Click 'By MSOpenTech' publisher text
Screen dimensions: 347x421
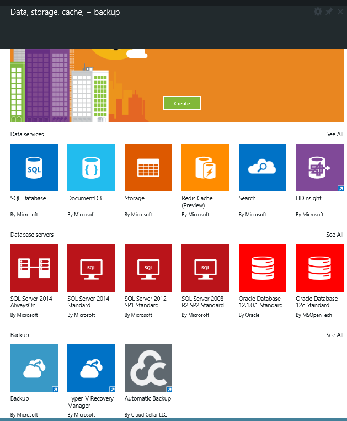pyautogui.click(x=314, y=315)
